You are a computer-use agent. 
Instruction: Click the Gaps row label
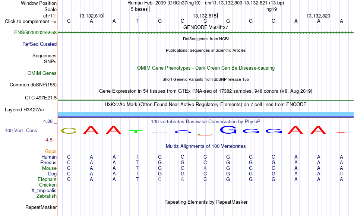pyautogui.click(x=51, y=151)
